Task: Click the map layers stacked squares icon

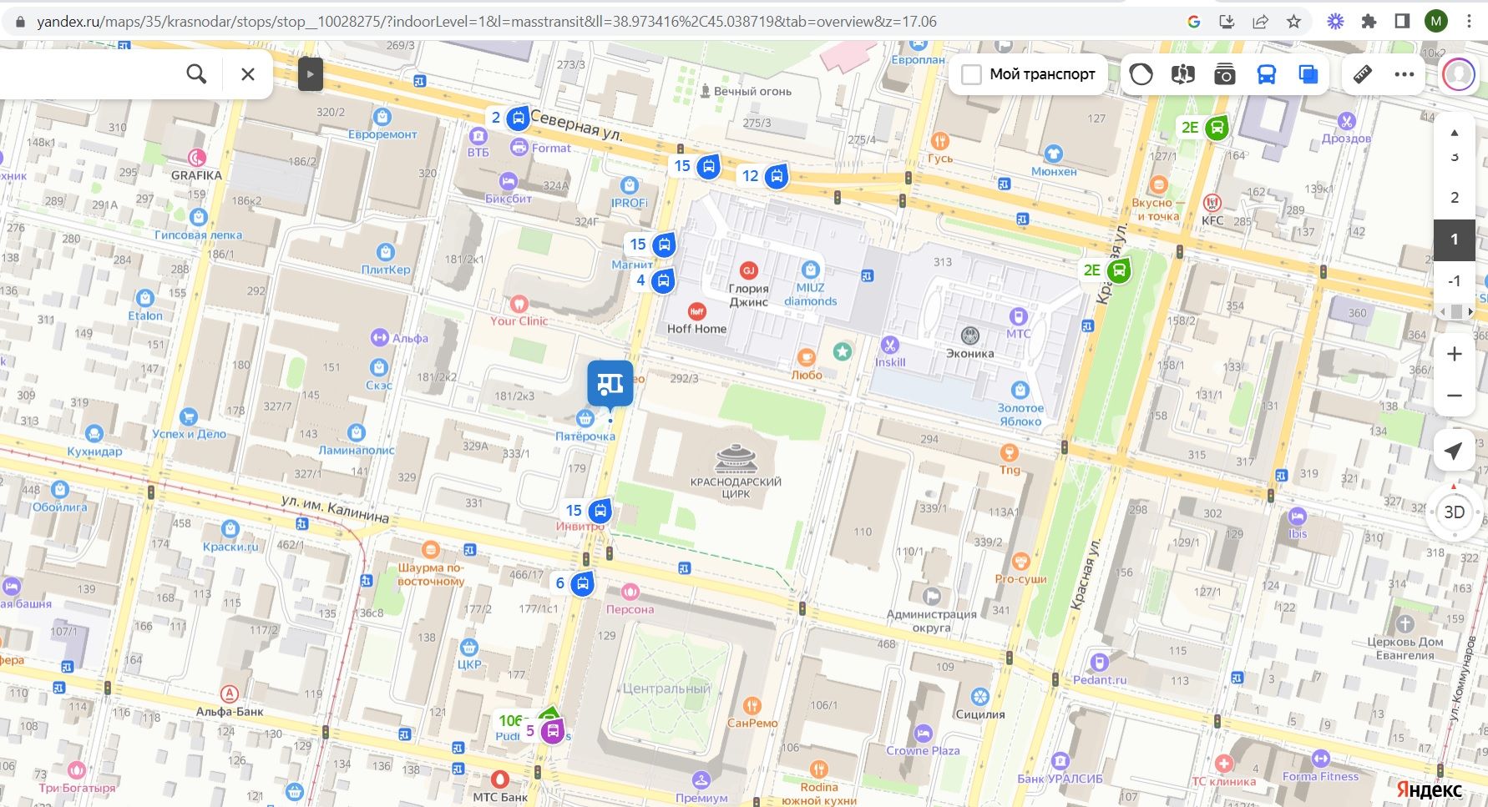Action: (1308, 74)
